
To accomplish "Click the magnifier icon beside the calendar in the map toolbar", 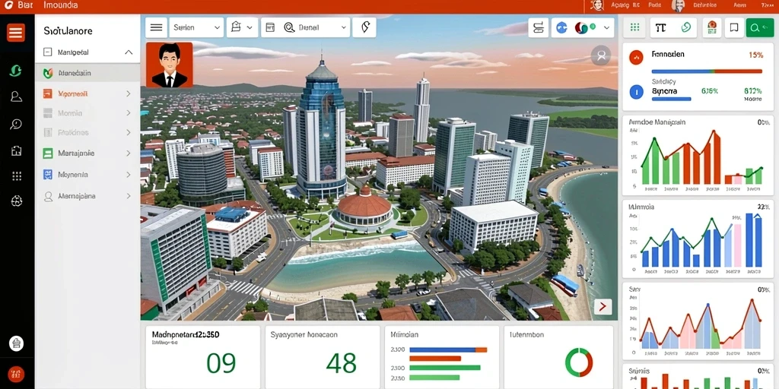I will [289, 28].
